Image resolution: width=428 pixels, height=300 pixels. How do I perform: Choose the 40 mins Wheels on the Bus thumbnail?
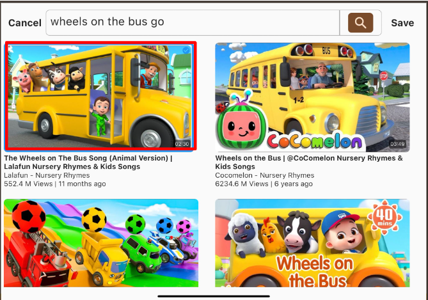tap(312, 243)
